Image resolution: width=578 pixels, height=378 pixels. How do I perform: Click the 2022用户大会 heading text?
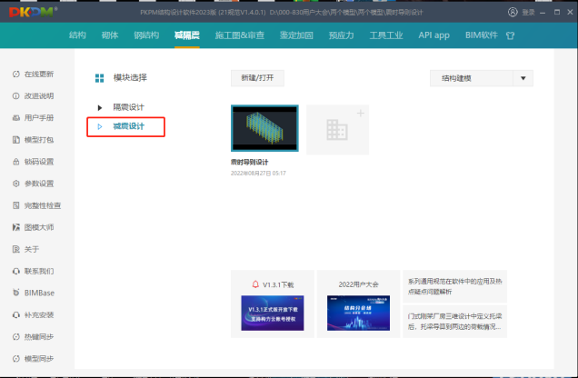(x=358, y=284)
